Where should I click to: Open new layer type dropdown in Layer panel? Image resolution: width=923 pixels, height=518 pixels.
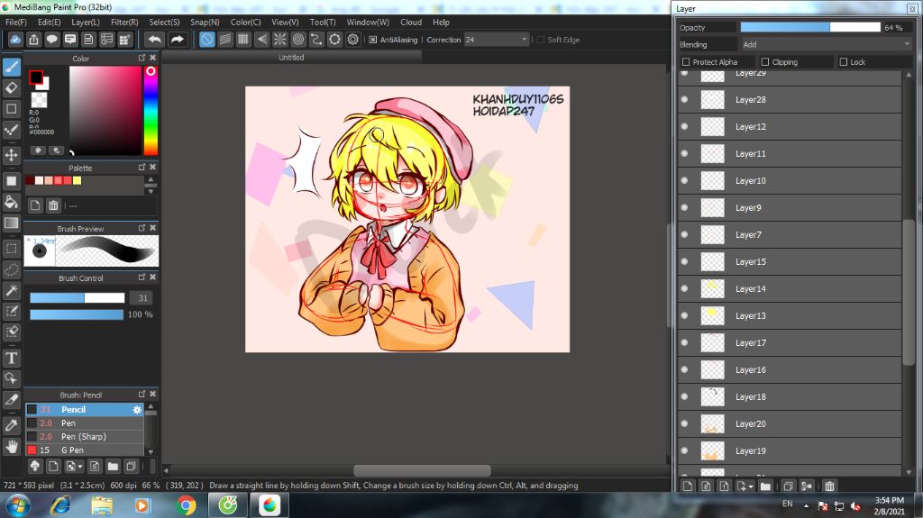pyautogui.click(x=751, y=486)
